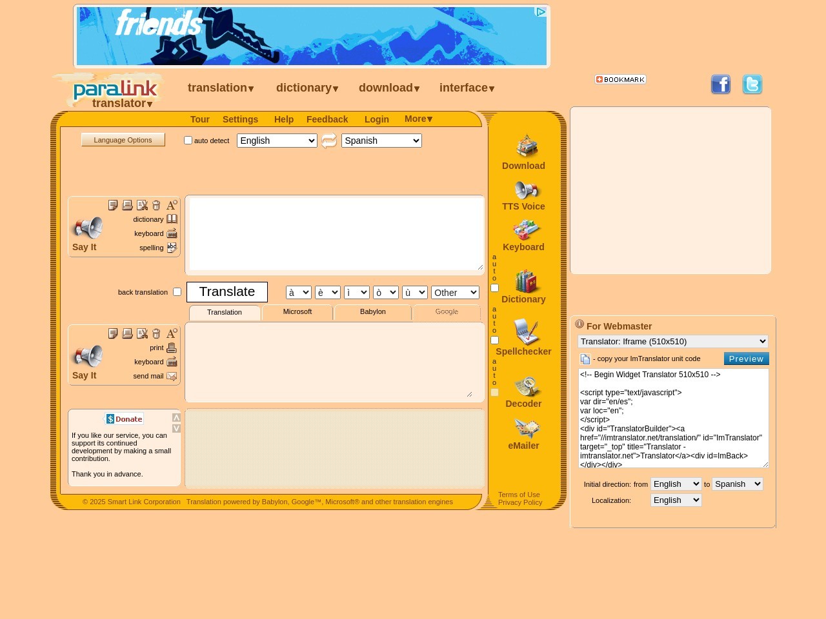Open the dictionary book icon in the source panel
This screenshot has height=619, width=826.
(172, 219)
